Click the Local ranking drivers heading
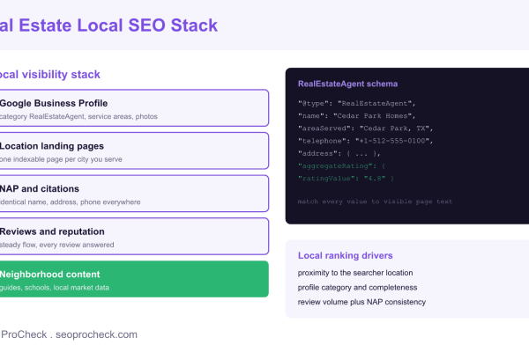Viewport: 529px width, 352px height. pyautogui.click(x=345, y=255)
